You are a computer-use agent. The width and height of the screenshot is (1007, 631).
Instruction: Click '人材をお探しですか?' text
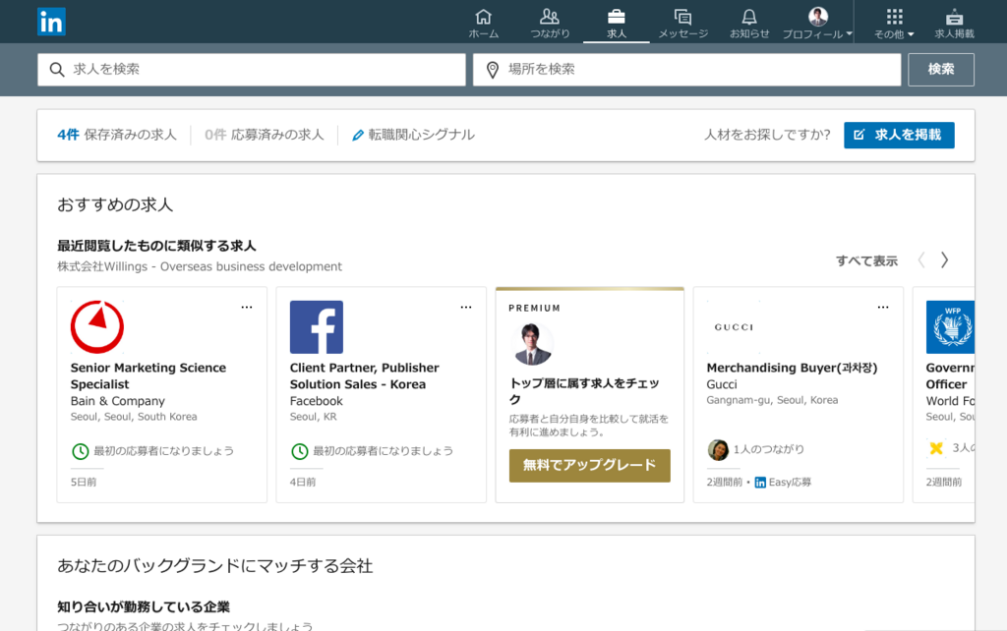767,135
